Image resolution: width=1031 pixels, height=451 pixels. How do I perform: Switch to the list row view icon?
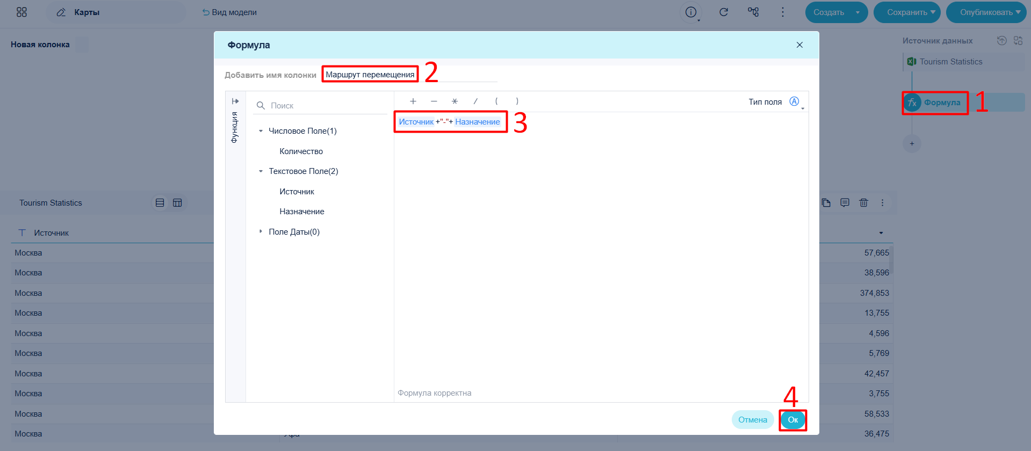(160, 203)
